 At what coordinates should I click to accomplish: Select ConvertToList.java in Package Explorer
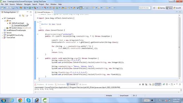21,25
